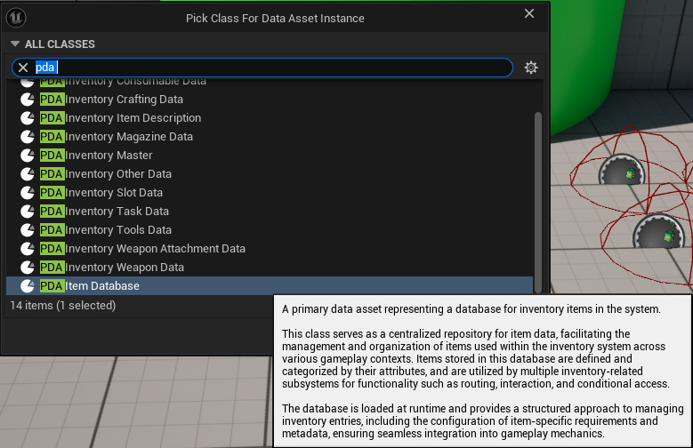This screenshot has width=693, height=448.
Task: Click data asset icon beside Inventory Task Data
Action: (x=28, y=212)
